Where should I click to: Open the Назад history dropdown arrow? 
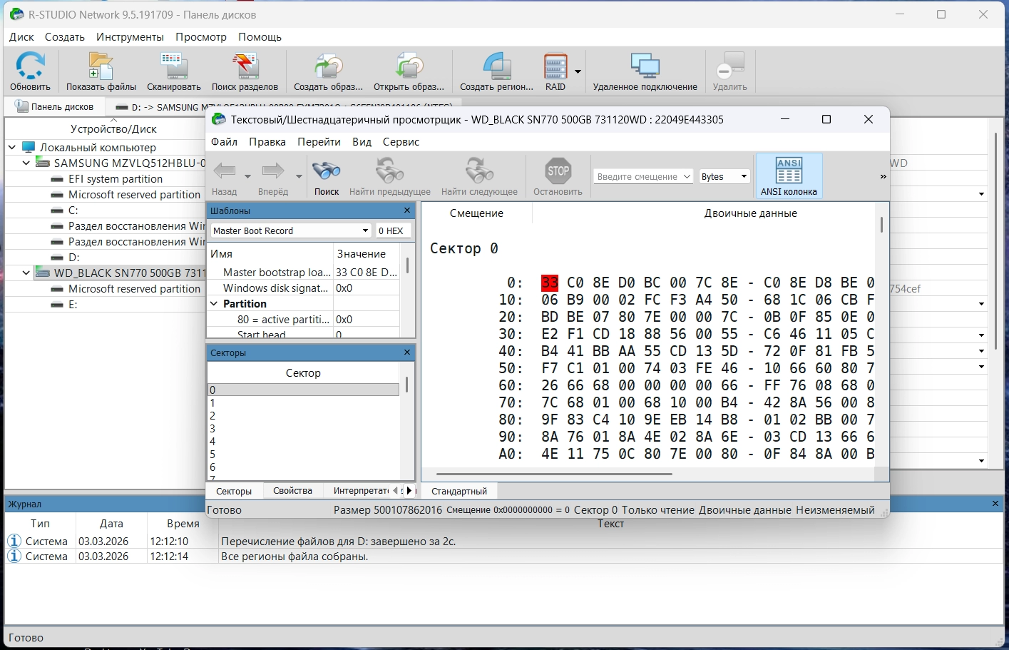coord(247,176)
